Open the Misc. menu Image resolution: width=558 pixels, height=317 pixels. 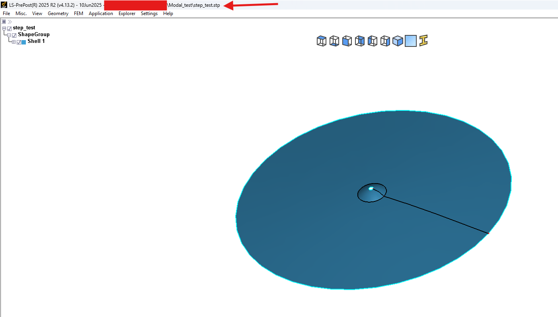click(x=21, y=14)
